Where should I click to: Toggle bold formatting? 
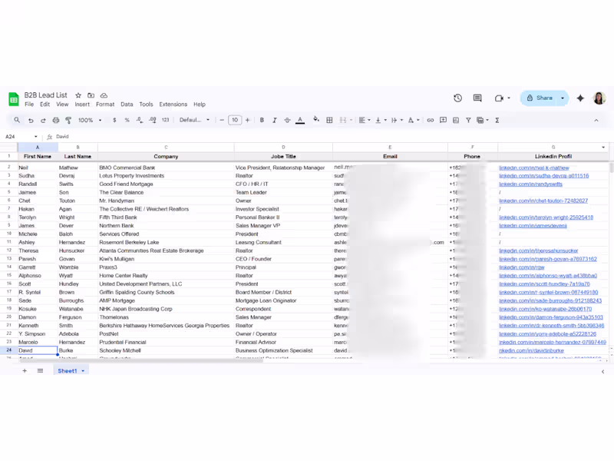(x=262, y=121)
